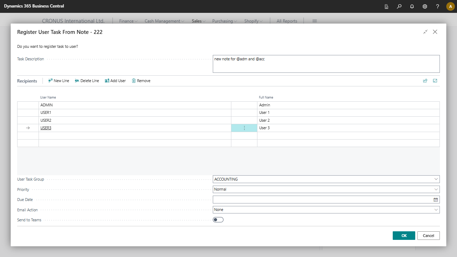This screenshot has height=257, width=457.
Task: Click the Cancel button
Action: (x=428, y=236)
